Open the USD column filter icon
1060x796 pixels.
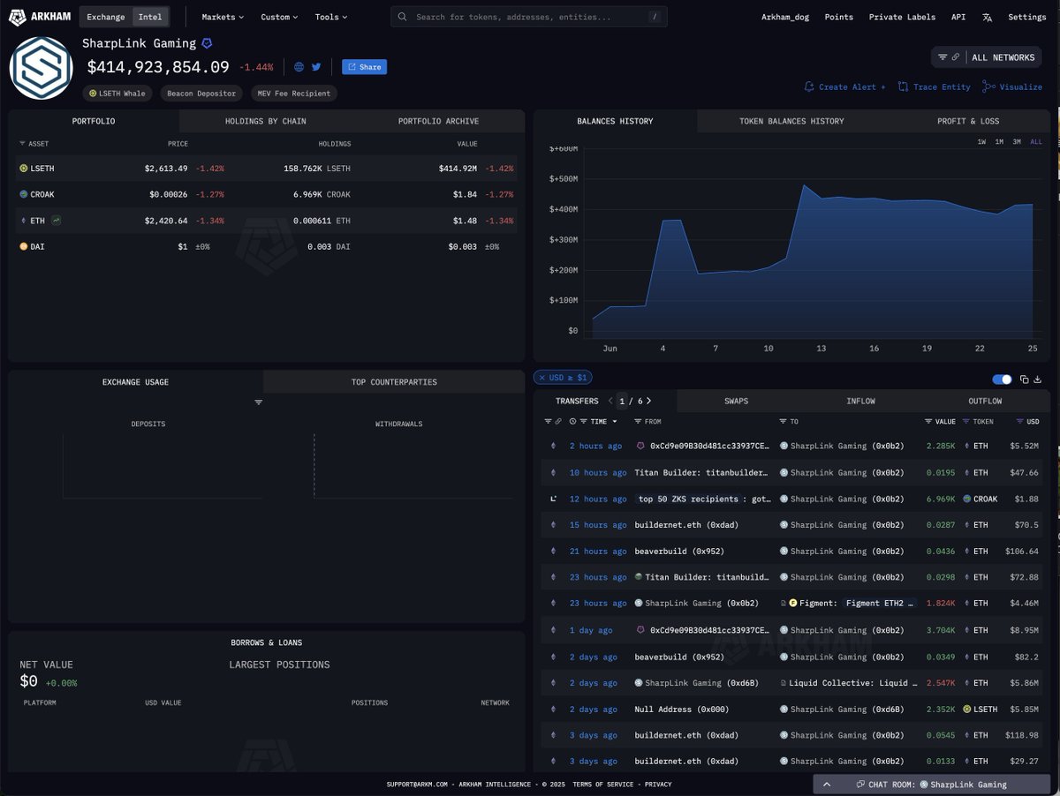click(x=1020, y=422)
